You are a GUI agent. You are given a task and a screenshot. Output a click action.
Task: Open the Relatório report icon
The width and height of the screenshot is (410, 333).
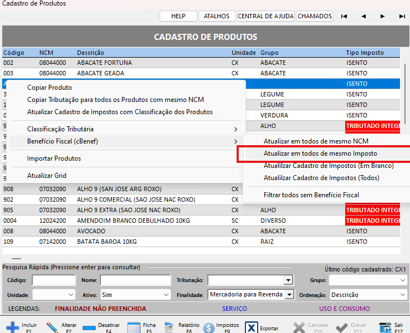169,327
